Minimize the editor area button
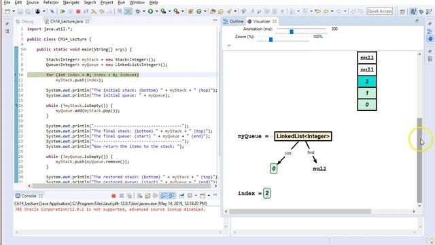435x245 pixels. pyautogui.click(x=215, y=20)
